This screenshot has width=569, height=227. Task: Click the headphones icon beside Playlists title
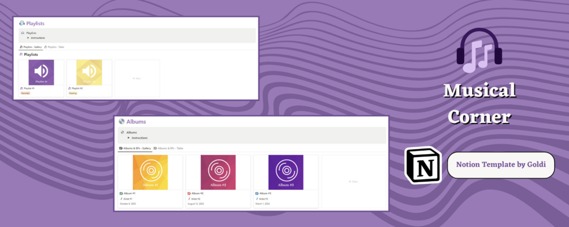click(22, 24)
